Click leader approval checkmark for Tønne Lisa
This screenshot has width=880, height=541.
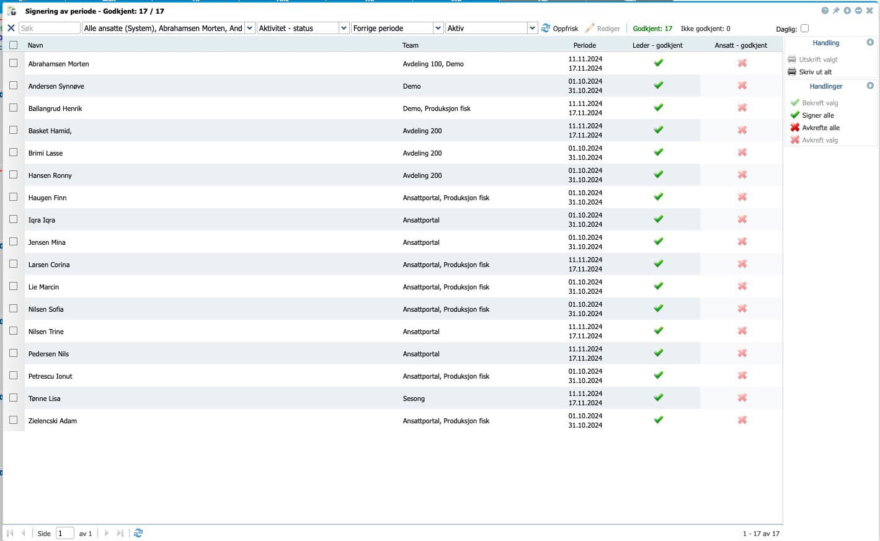point(659,397)
